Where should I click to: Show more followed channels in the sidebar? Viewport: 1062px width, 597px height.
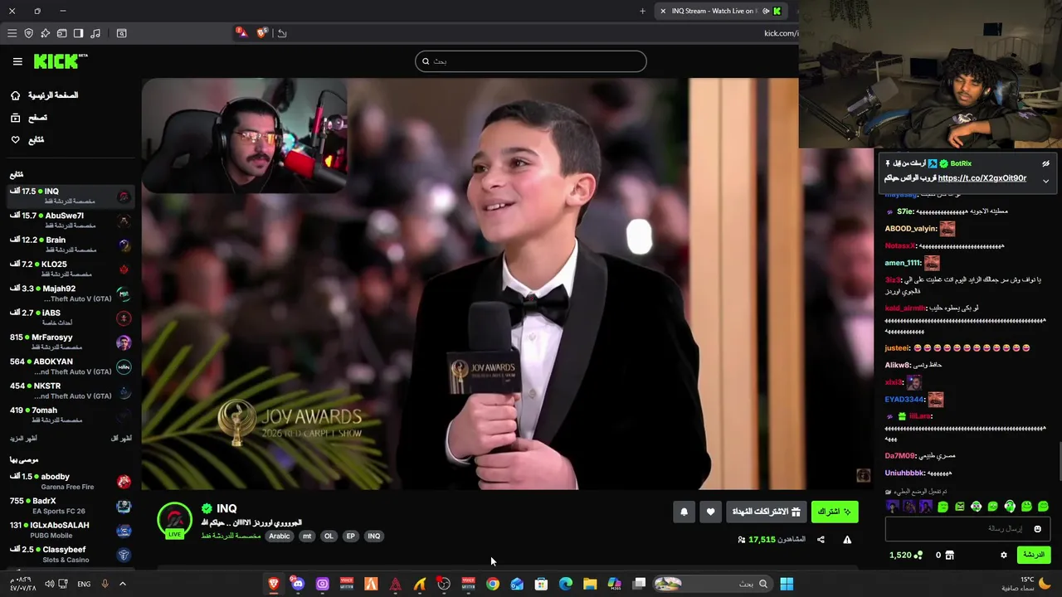point(23,438)
